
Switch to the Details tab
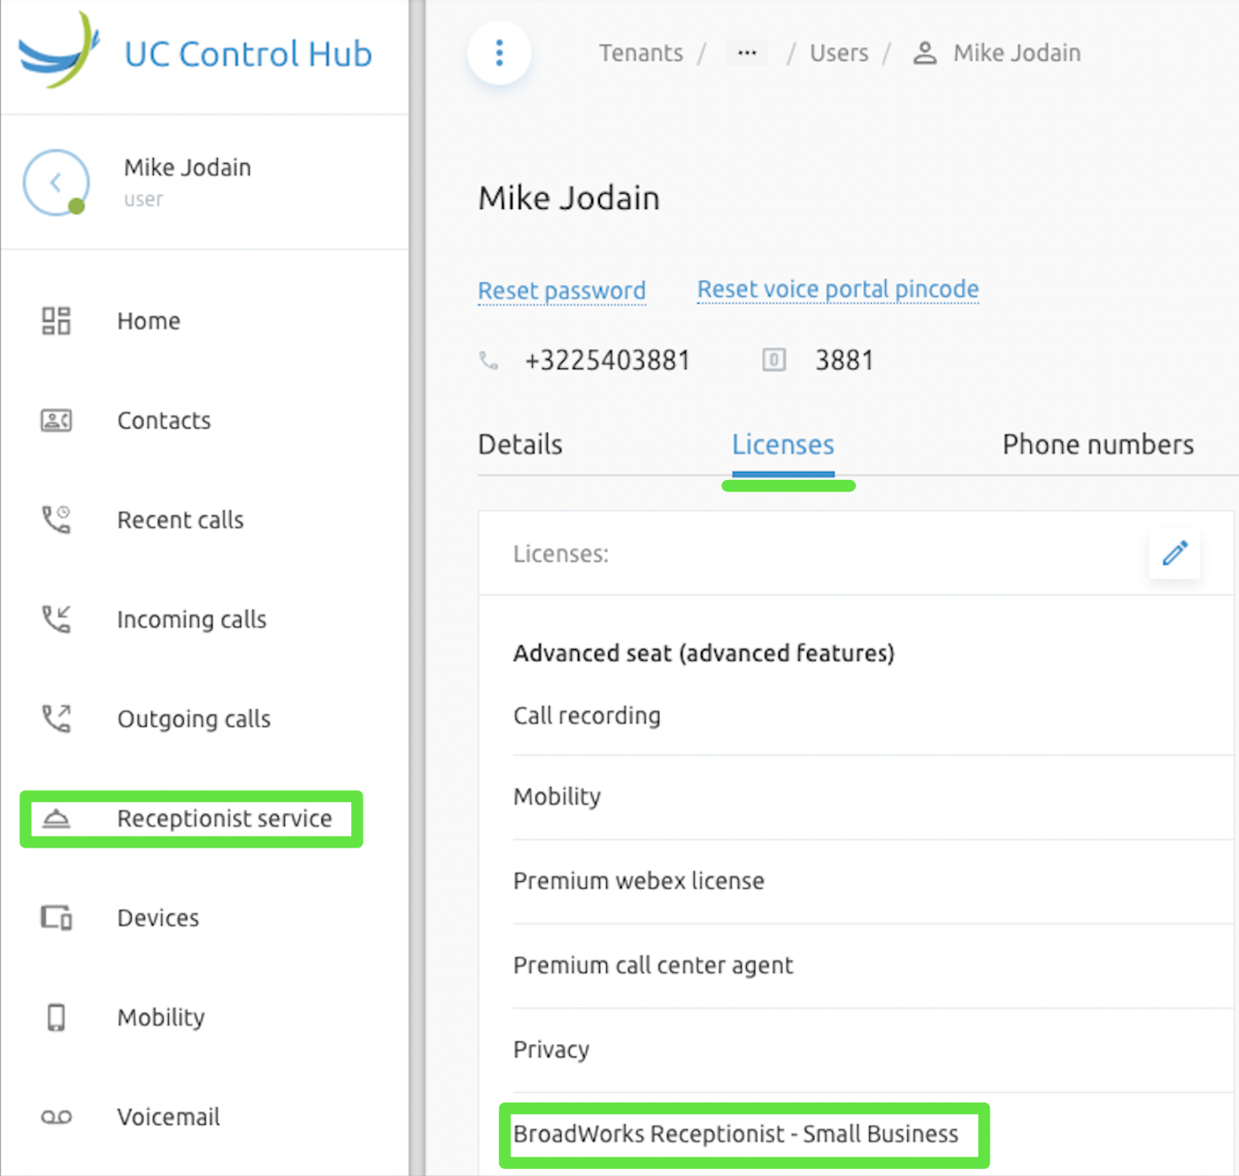pyautogui.click(x=519, y=444)
